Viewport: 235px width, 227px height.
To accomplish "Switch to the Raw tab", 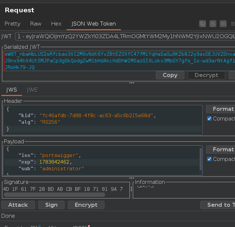I will tap(36, 24).
